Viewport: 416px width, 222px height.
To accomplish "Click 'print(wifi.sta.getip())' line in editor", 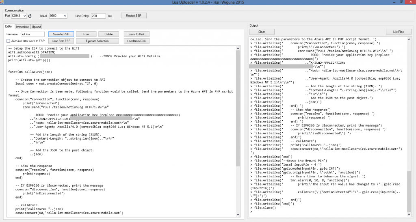I will (x=29, y=60).
